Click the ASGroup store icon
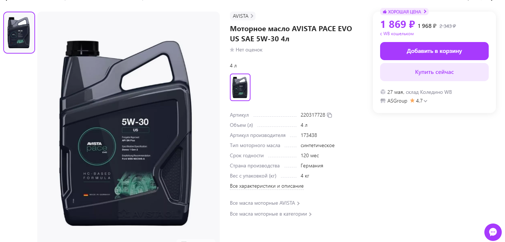505x242 pixels. [383, 101]
